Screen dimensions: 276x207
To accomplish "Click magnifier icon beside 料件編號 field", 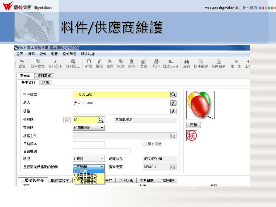I will [x=173, y=95].
